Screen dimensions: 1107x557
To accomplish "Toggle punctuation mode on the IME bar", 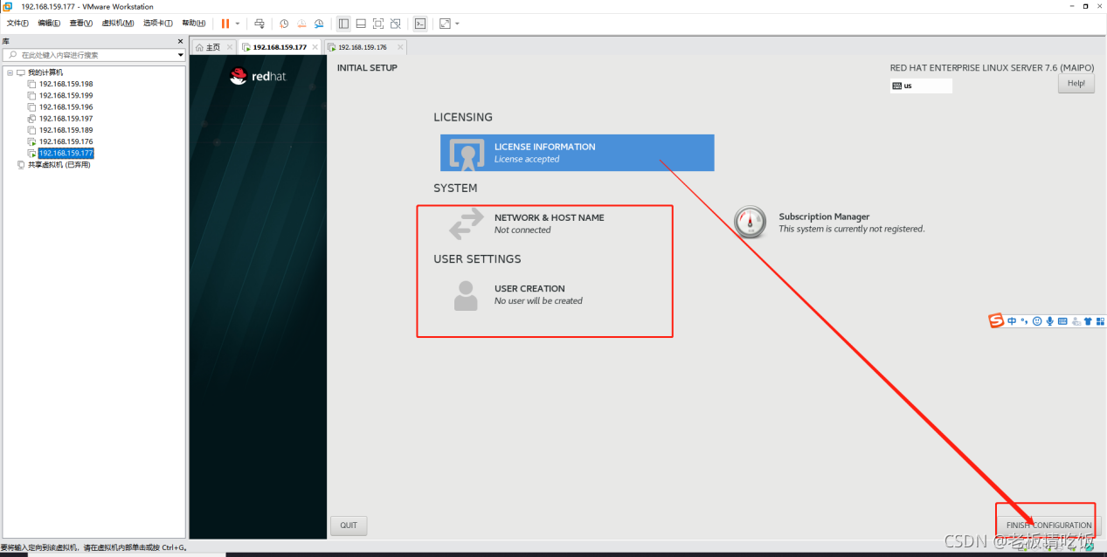I will 1024,321.
